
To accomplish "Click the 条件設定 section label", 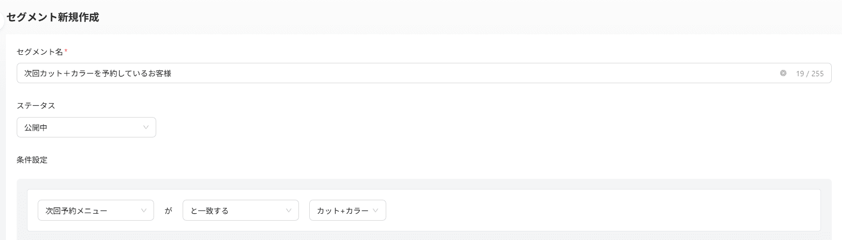I will click(x=32, y=159).
